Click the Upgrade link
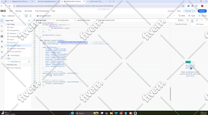The image size is (208, 115). (171, 11)
